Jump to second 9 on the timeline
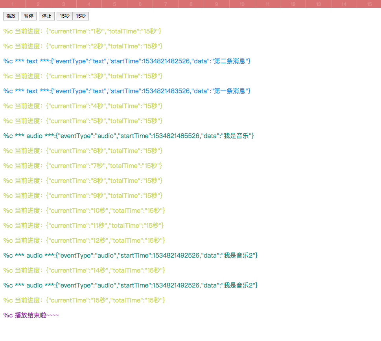This screenshot has width=381, height=341. [216, 4]
